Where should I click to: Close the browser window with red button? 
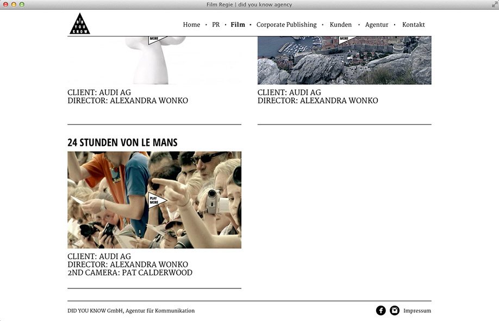point(5,4)
